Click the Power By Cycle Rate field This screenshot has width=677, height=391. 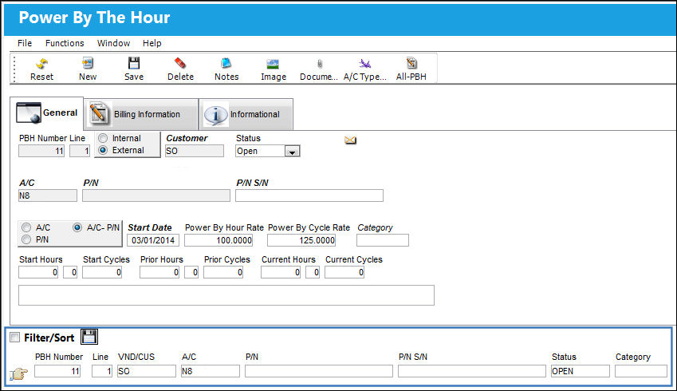pyautogui.click(x=301, y=240)
